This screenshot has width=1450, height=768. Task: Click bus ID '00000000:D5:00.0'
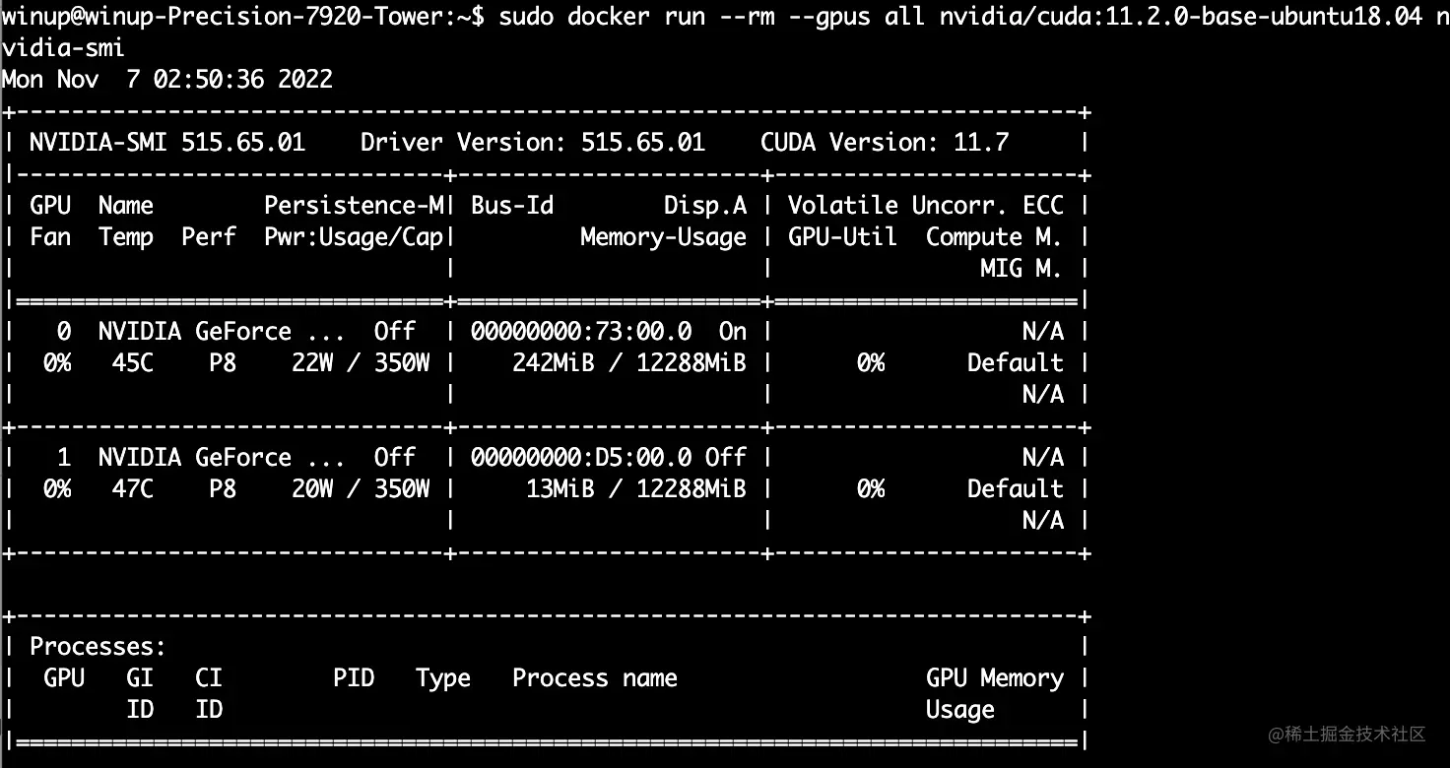tap(581, 457)
